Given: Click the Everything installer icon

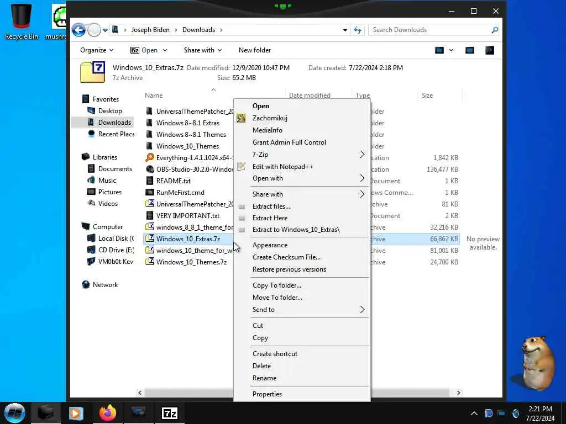Looking at the screenshot, I should point(149,157).
